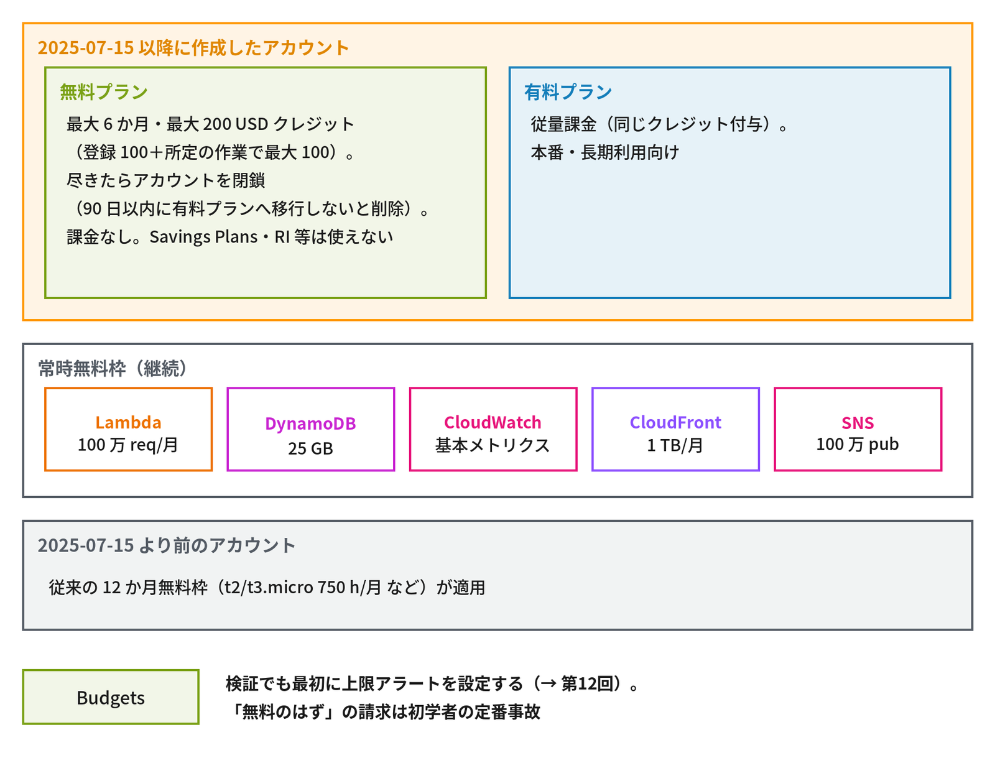Image resolution: width=995 pixels, height=763 pixels.
Task: Click the heading '常時無料枠（継続）'
Action: coord(113,369)
